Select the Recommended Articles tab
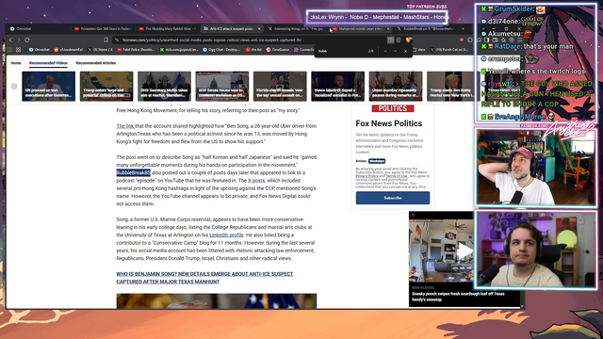 tap(96, 63)
